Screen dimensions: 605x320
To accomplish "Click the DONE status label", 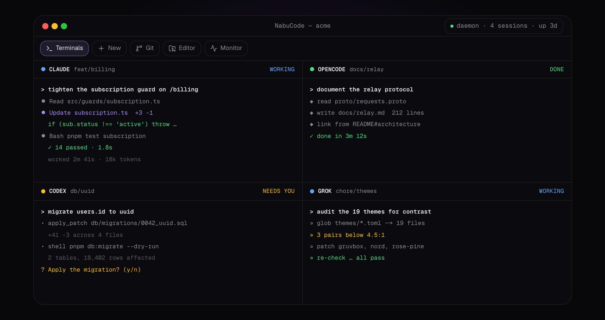I will [557, 70].
